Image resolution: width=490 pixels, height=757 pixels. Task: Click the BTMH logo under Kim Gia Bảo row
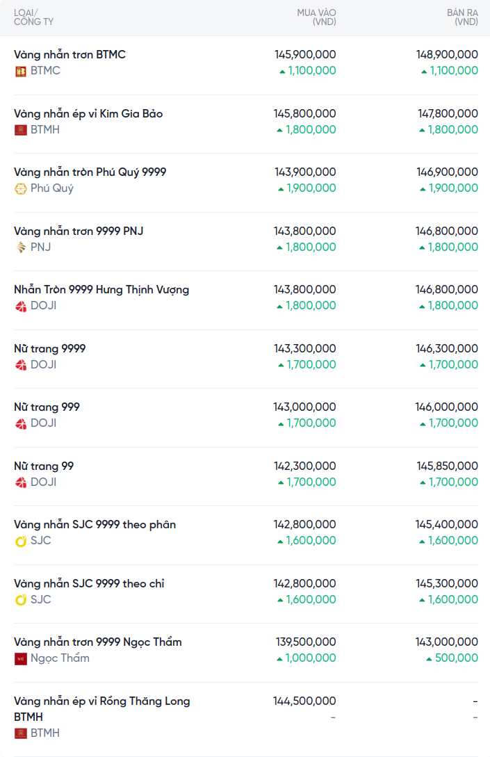21,129
